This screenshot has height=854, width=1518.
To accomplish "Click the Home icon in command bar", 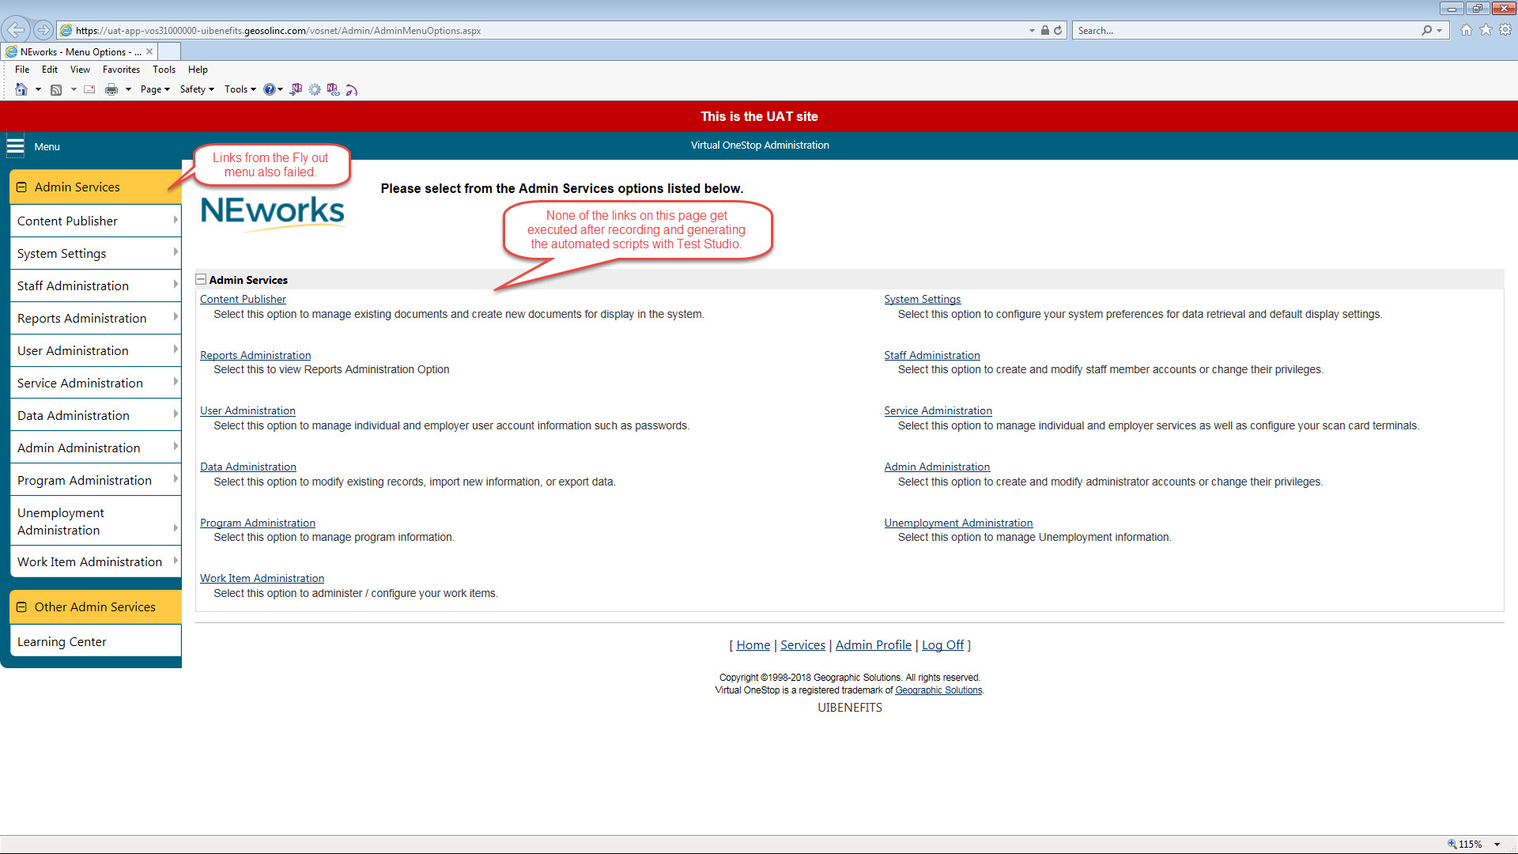I will [x=21, y=89].
